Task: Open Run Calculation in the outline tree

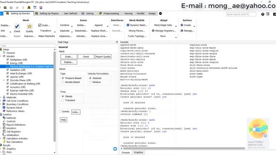Action: pyautogui.click(x=14, y=142)
